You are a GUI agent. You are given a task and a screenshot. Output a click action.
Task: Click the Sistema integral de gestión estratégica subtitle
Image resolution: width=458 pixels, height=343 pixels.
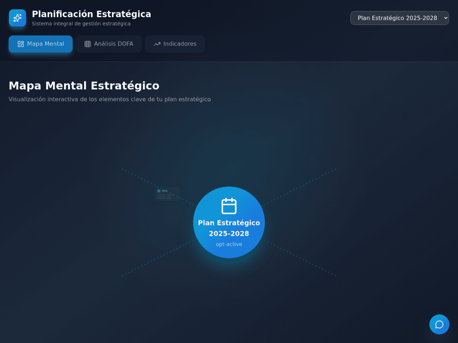point(81,24)
